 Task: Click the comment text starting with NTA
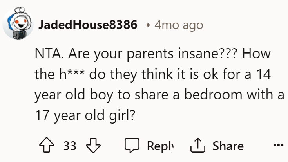[x=159, y=85]
